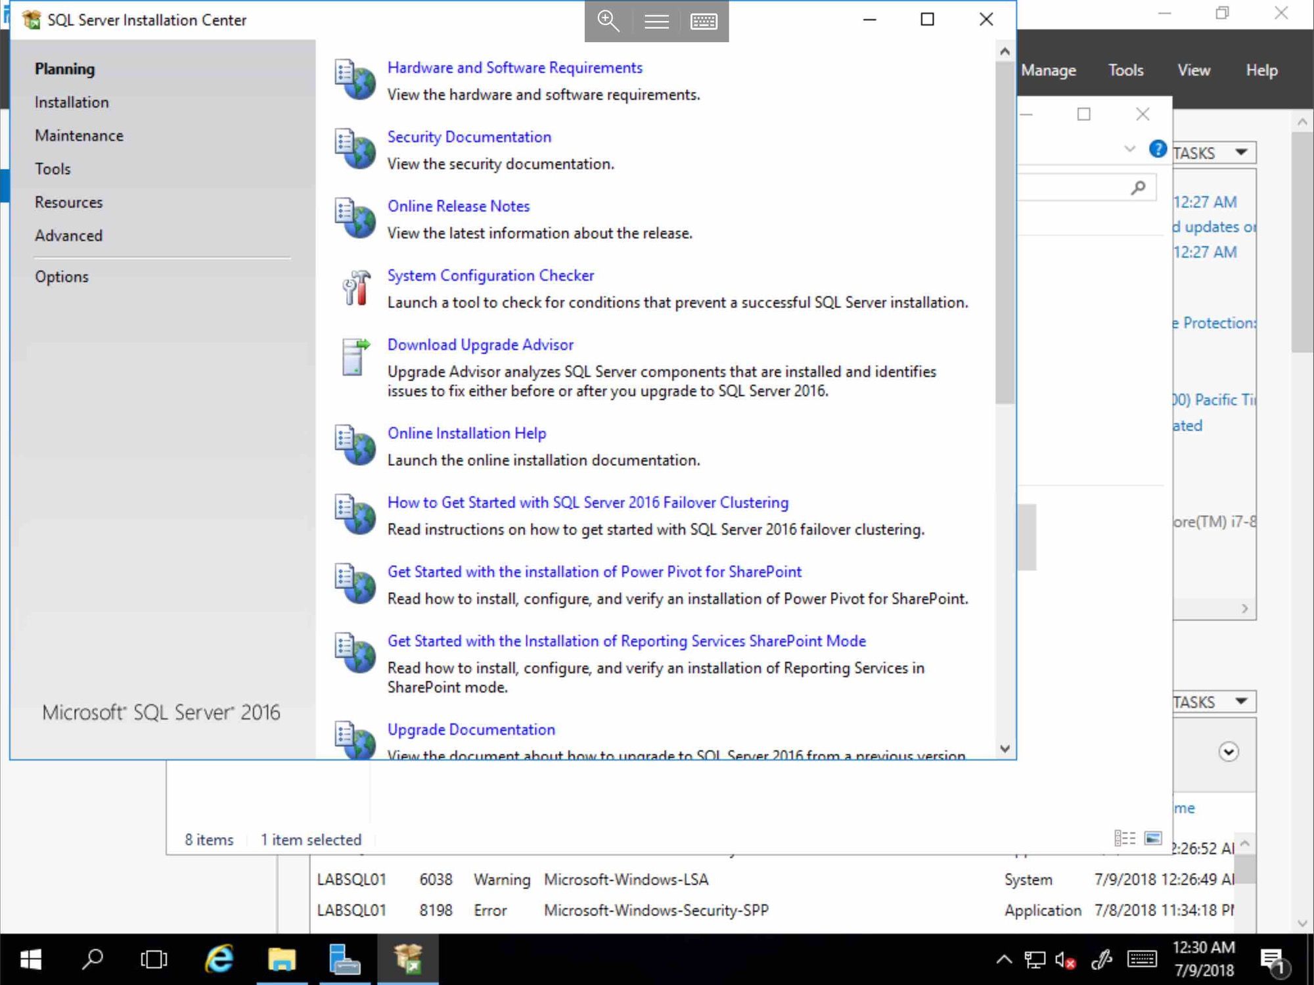Open taskbar search
Image resolution: width=1314 pixels, height=985 pixels.
point(92,959)
